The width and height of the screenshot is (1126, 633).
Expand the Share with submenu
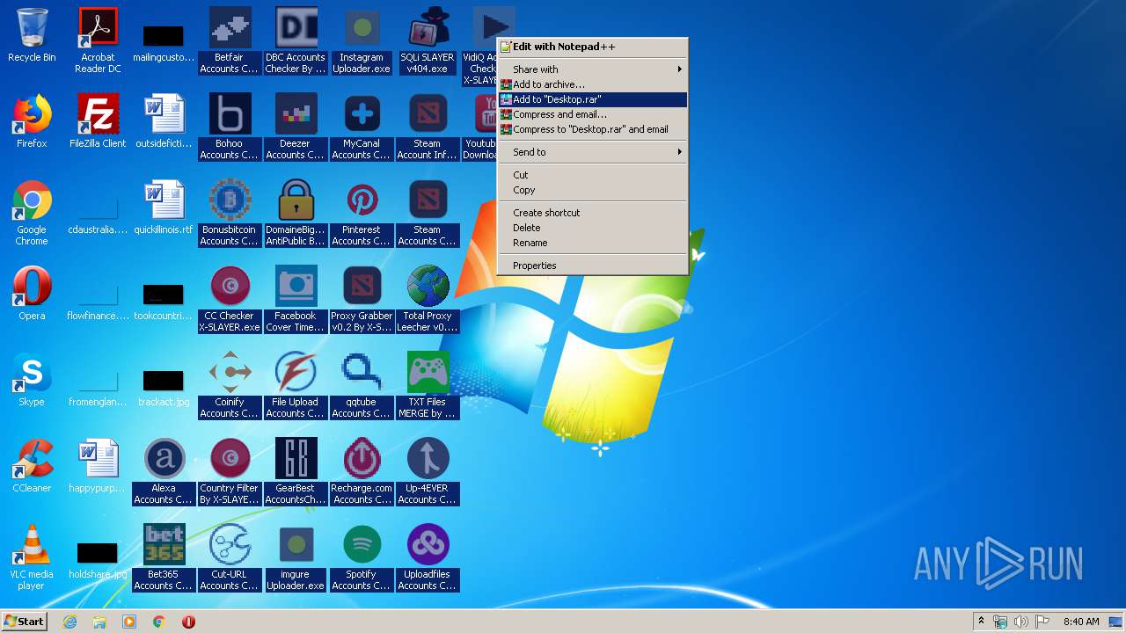coord(593,69)
